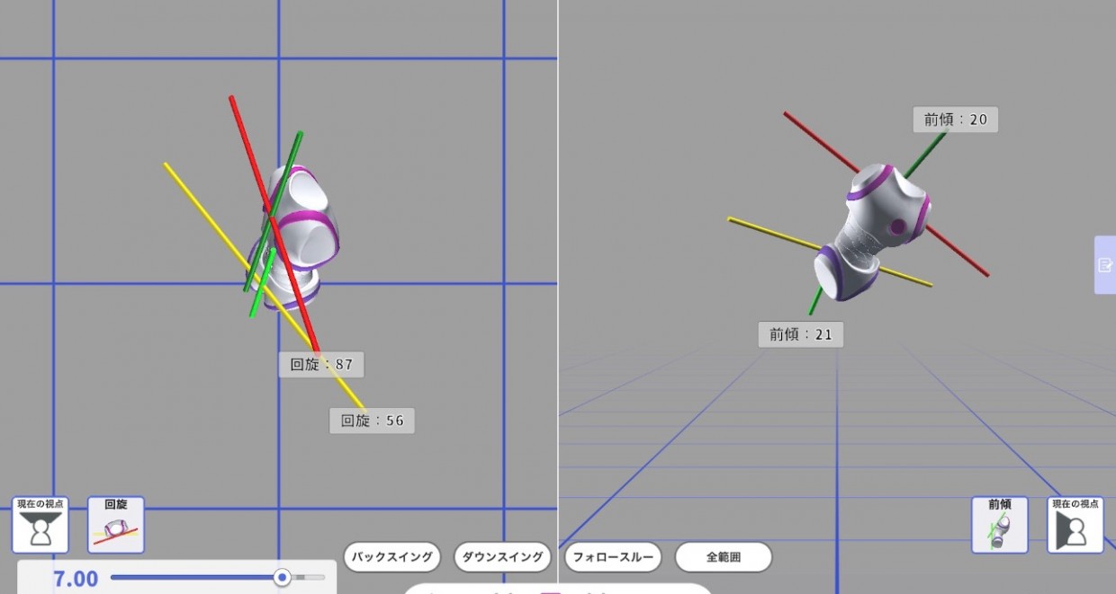Click the 回旋:87 label
The height and width of the screenshot is (594, 1116).
tap(321, 365)
